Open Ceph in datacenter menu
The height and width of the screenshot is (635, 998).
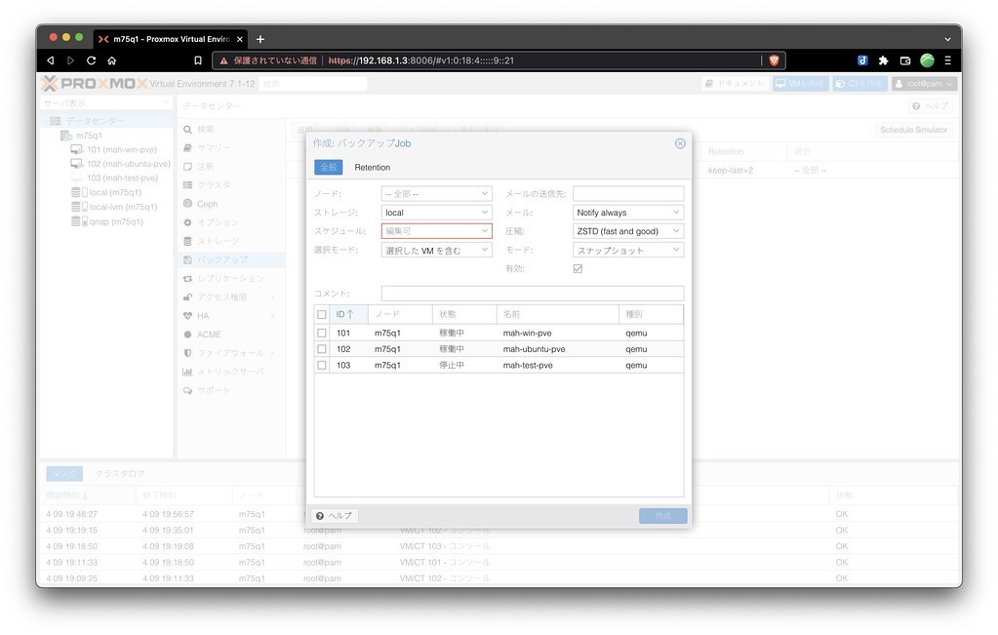[207, 204]
